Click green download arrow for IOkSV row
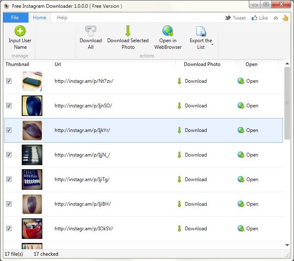 [x=179, y=229]
